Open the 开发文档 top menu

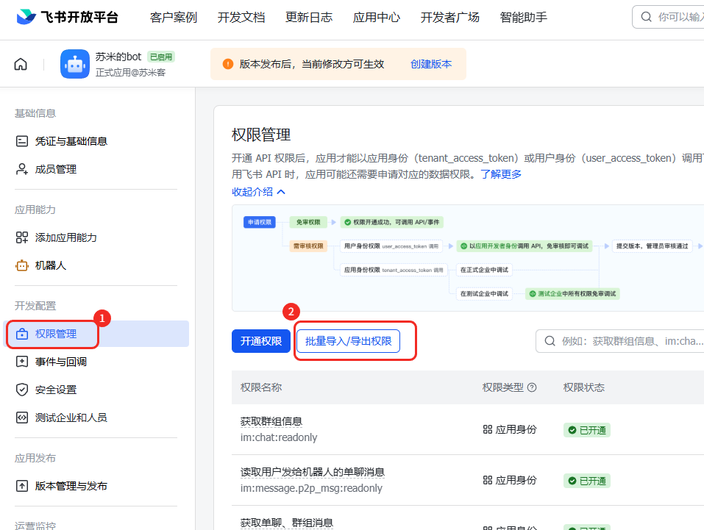pos(241,17)
